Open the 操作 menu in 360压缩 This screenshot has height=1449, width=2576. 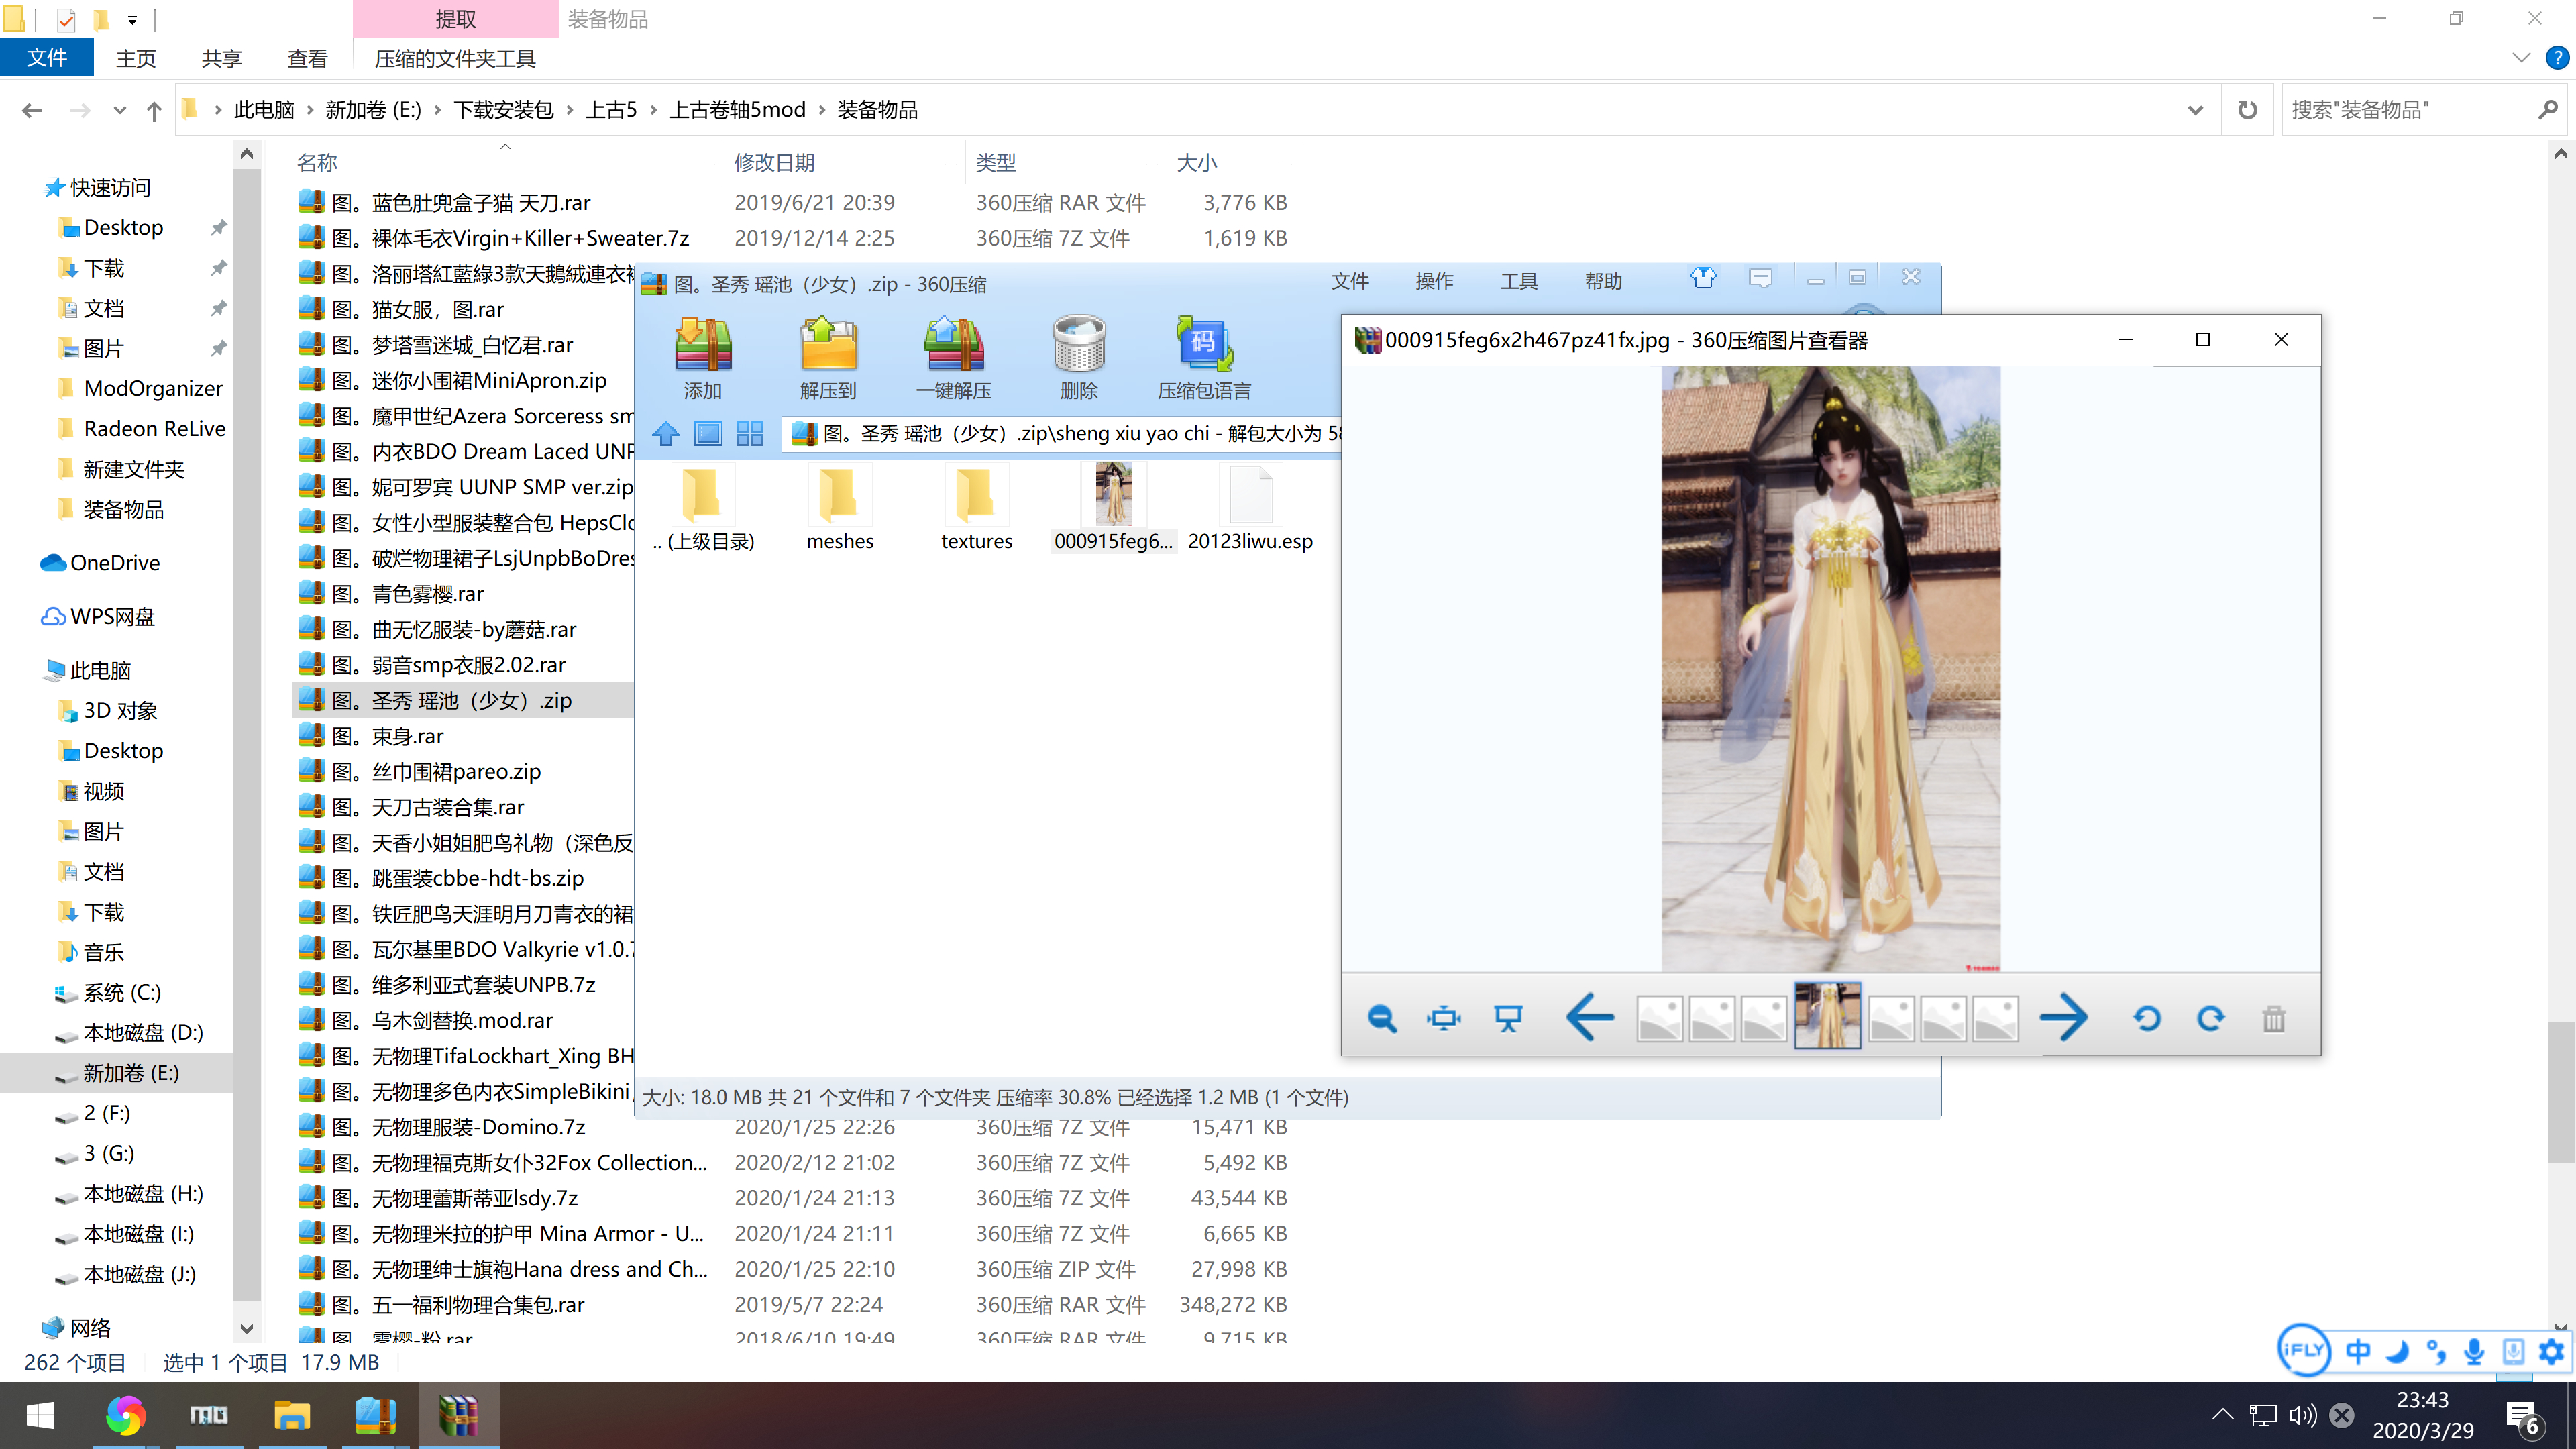point(1434,281)
